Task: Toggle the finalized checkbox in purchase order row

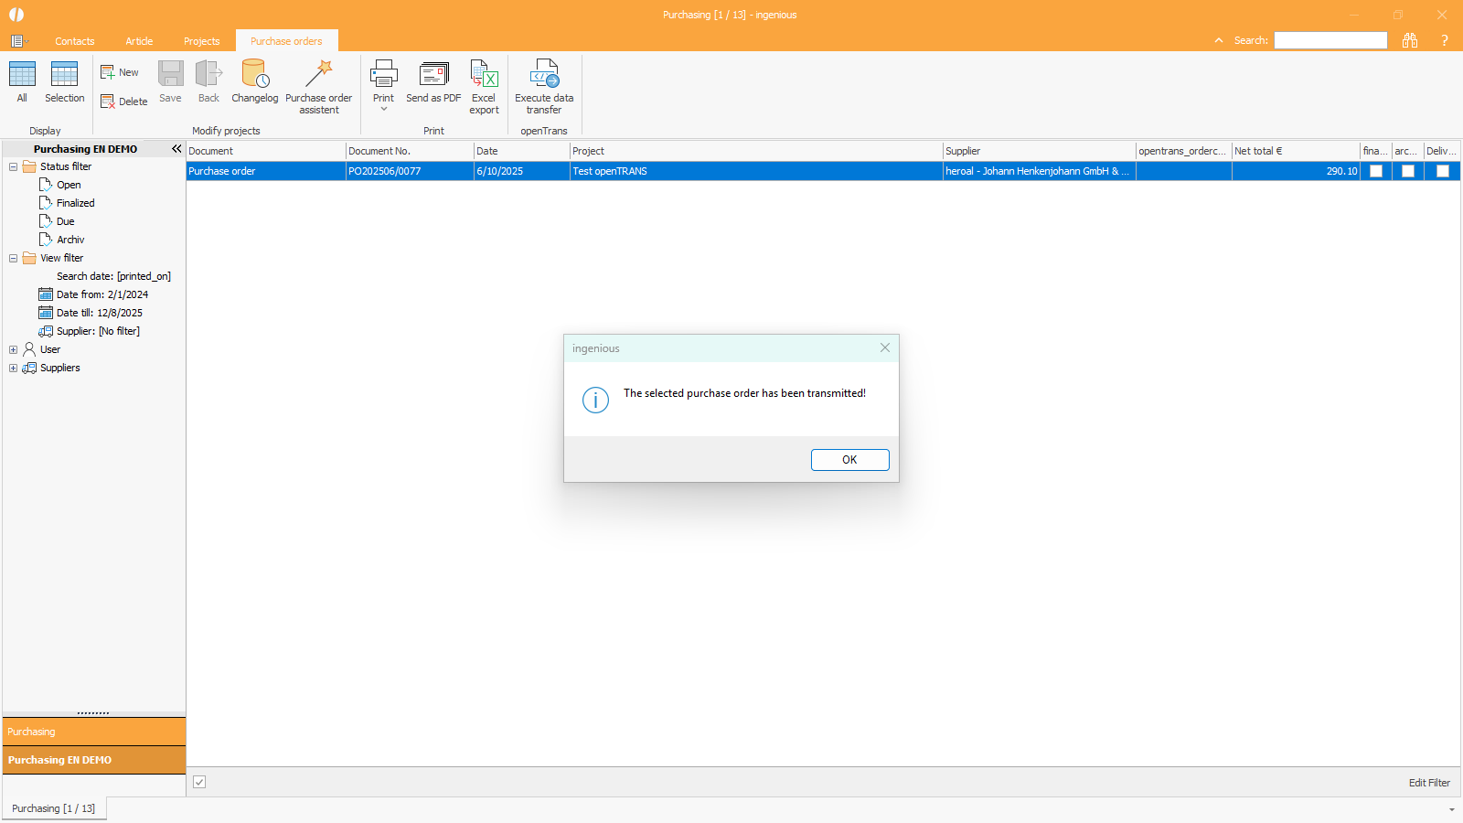Action: [1375, 171]
